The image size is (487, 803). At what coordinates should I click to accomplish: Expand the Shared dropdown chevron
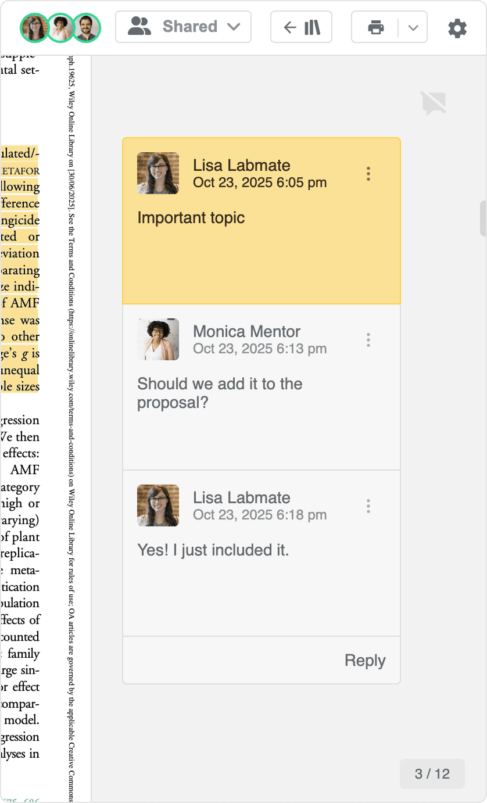coord(234,27)
